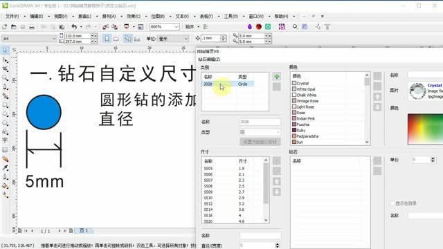Select the SS16 size row

[233, 215]
